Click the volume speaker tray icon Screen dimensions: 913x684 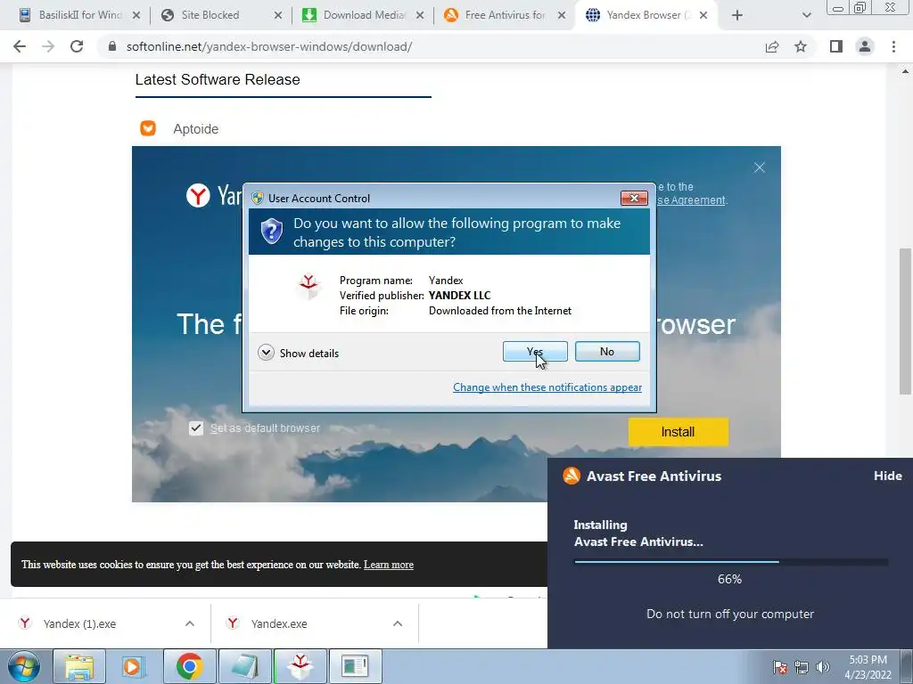click(x=823, y=667)
